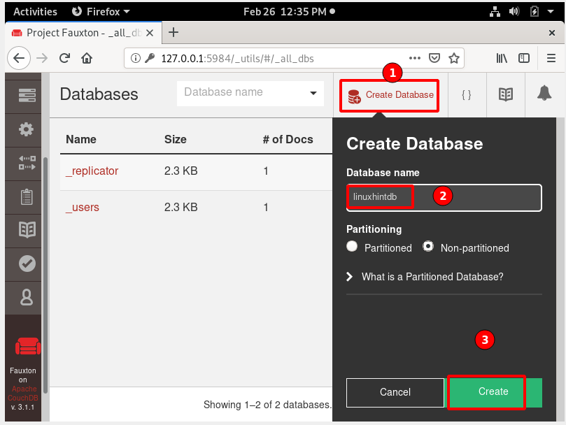Expand 'What is a Partitioned Database?' section
This screenshot has width=566, height=425.
tap(425, 277)
